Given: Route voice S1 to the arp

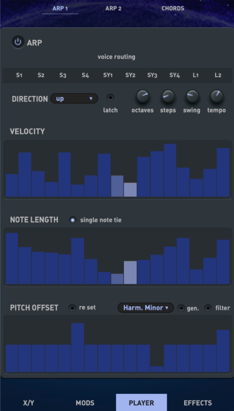Looking at the screenshot, I should pyautogui.click(x=19, y=76).
